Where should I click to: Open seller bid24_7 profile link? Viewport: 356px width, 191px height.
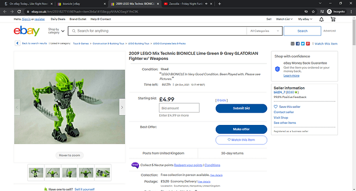click(x=279, y=92)
